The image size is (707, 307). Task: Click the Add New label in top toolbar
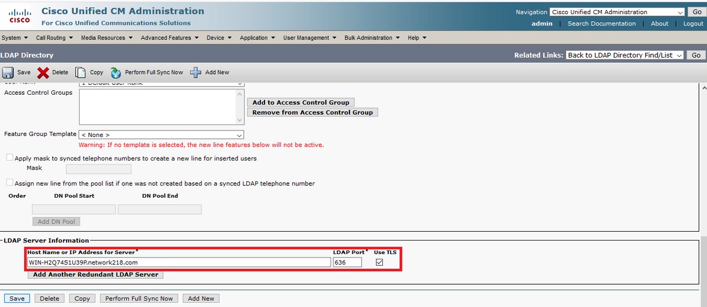point(217,72)
